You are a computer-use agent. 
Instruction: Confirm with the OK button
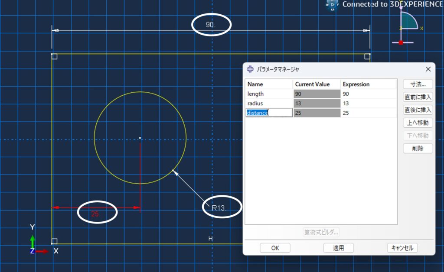point(275,248)
